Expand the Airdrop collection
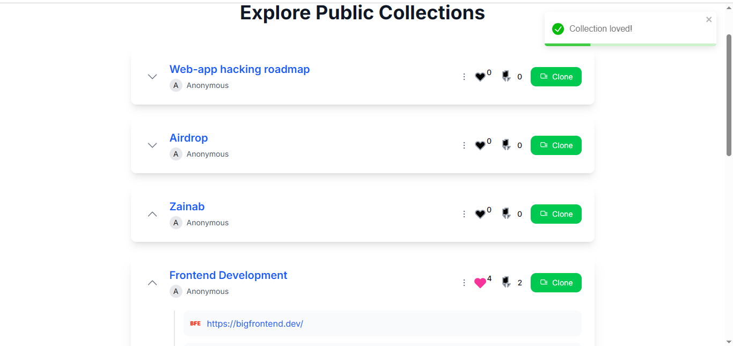Screen dimensions: 733x346 click(x=152, y=145)
